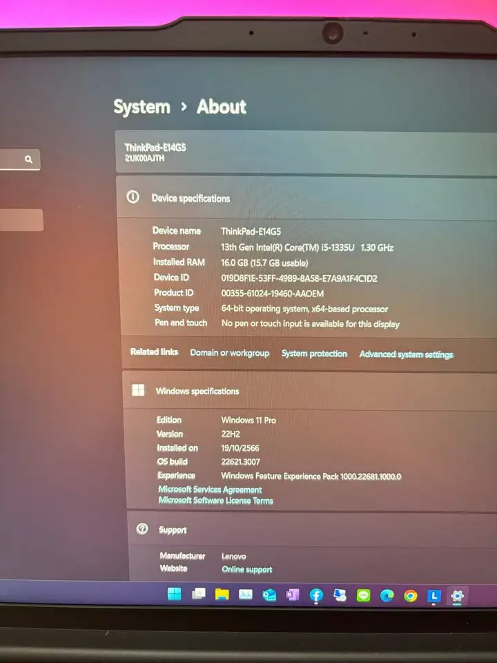Launch Microsoft Edge from the taskbar
Image resolution: width=497 pixels, height=663 pixels.
coord(387,595)
